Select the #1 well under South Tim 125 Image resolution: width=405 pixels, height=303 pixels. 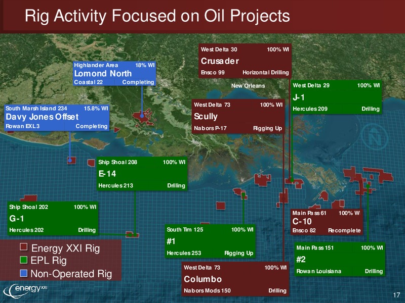pos(171,241)
